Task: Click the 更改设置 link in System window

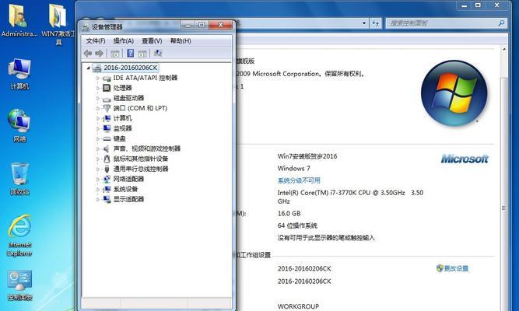Action: tap(456, 268)
